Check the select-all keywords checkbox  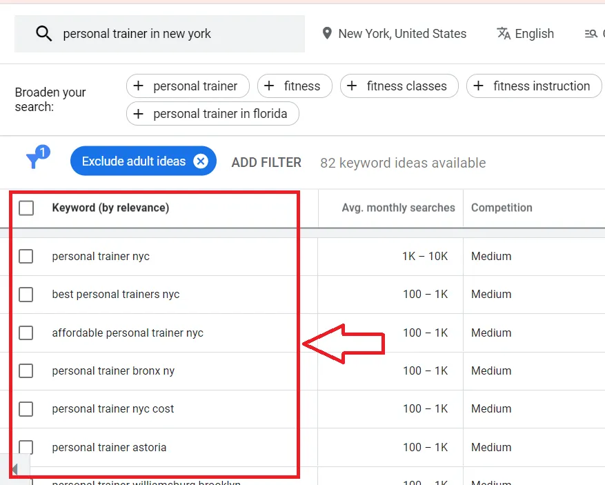(x=26, y=208)
